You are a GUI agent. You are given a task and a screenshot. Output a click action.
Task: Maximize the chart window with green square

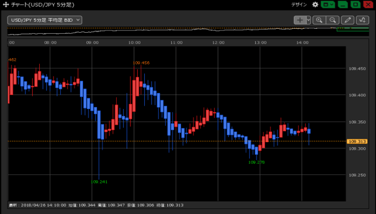[x=356, y=4]
